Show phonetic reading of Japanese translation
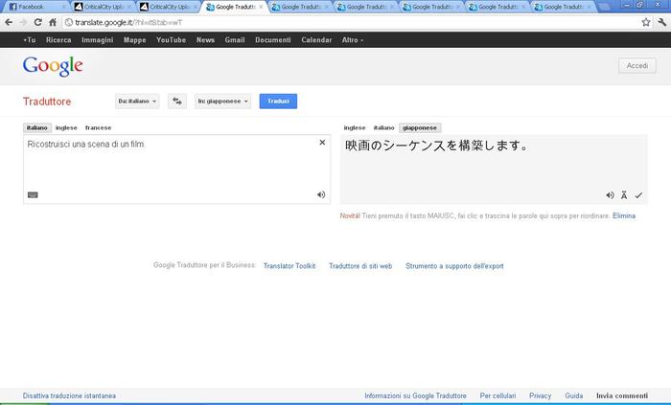 [624, 195]
